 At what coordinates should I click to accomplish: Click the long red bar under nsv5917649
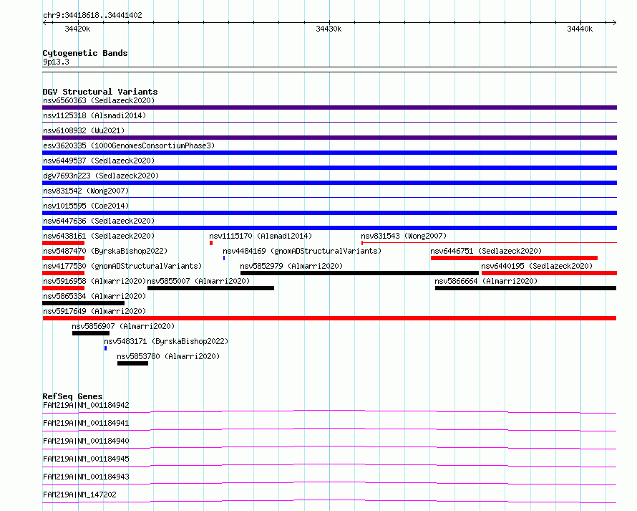tap(329, 318)
